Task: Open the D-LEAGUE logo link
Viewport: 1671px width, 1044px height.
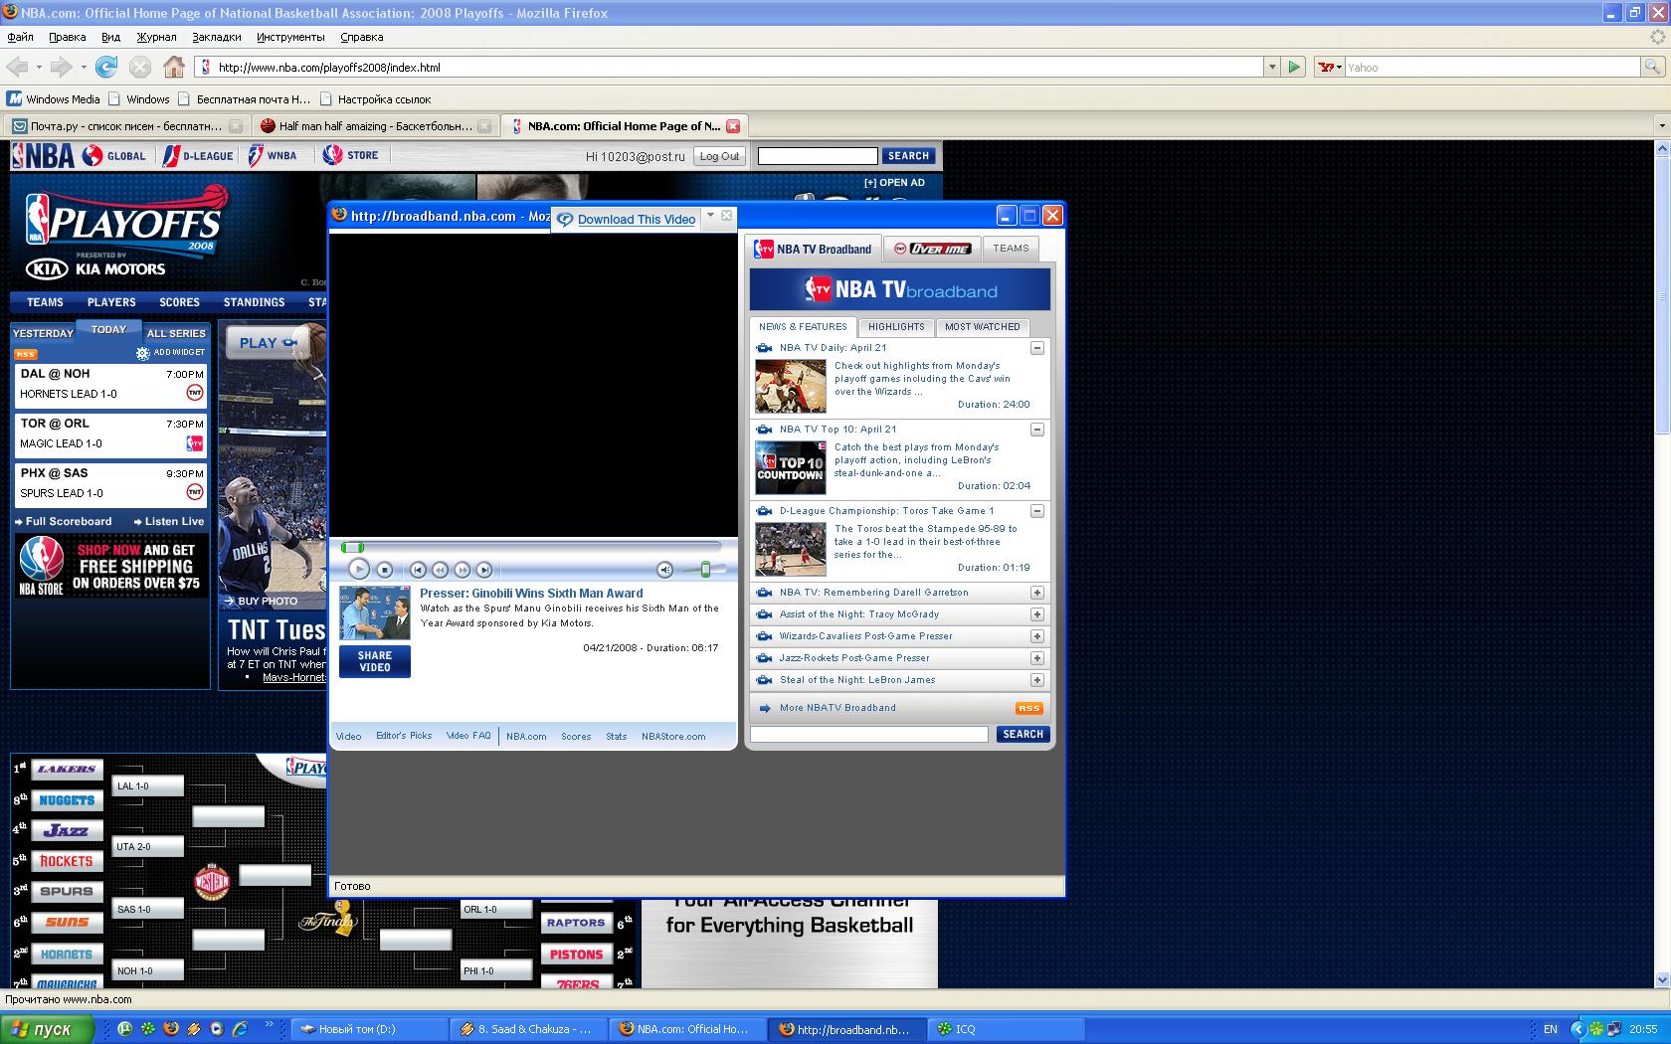Action: coord(198,156)
